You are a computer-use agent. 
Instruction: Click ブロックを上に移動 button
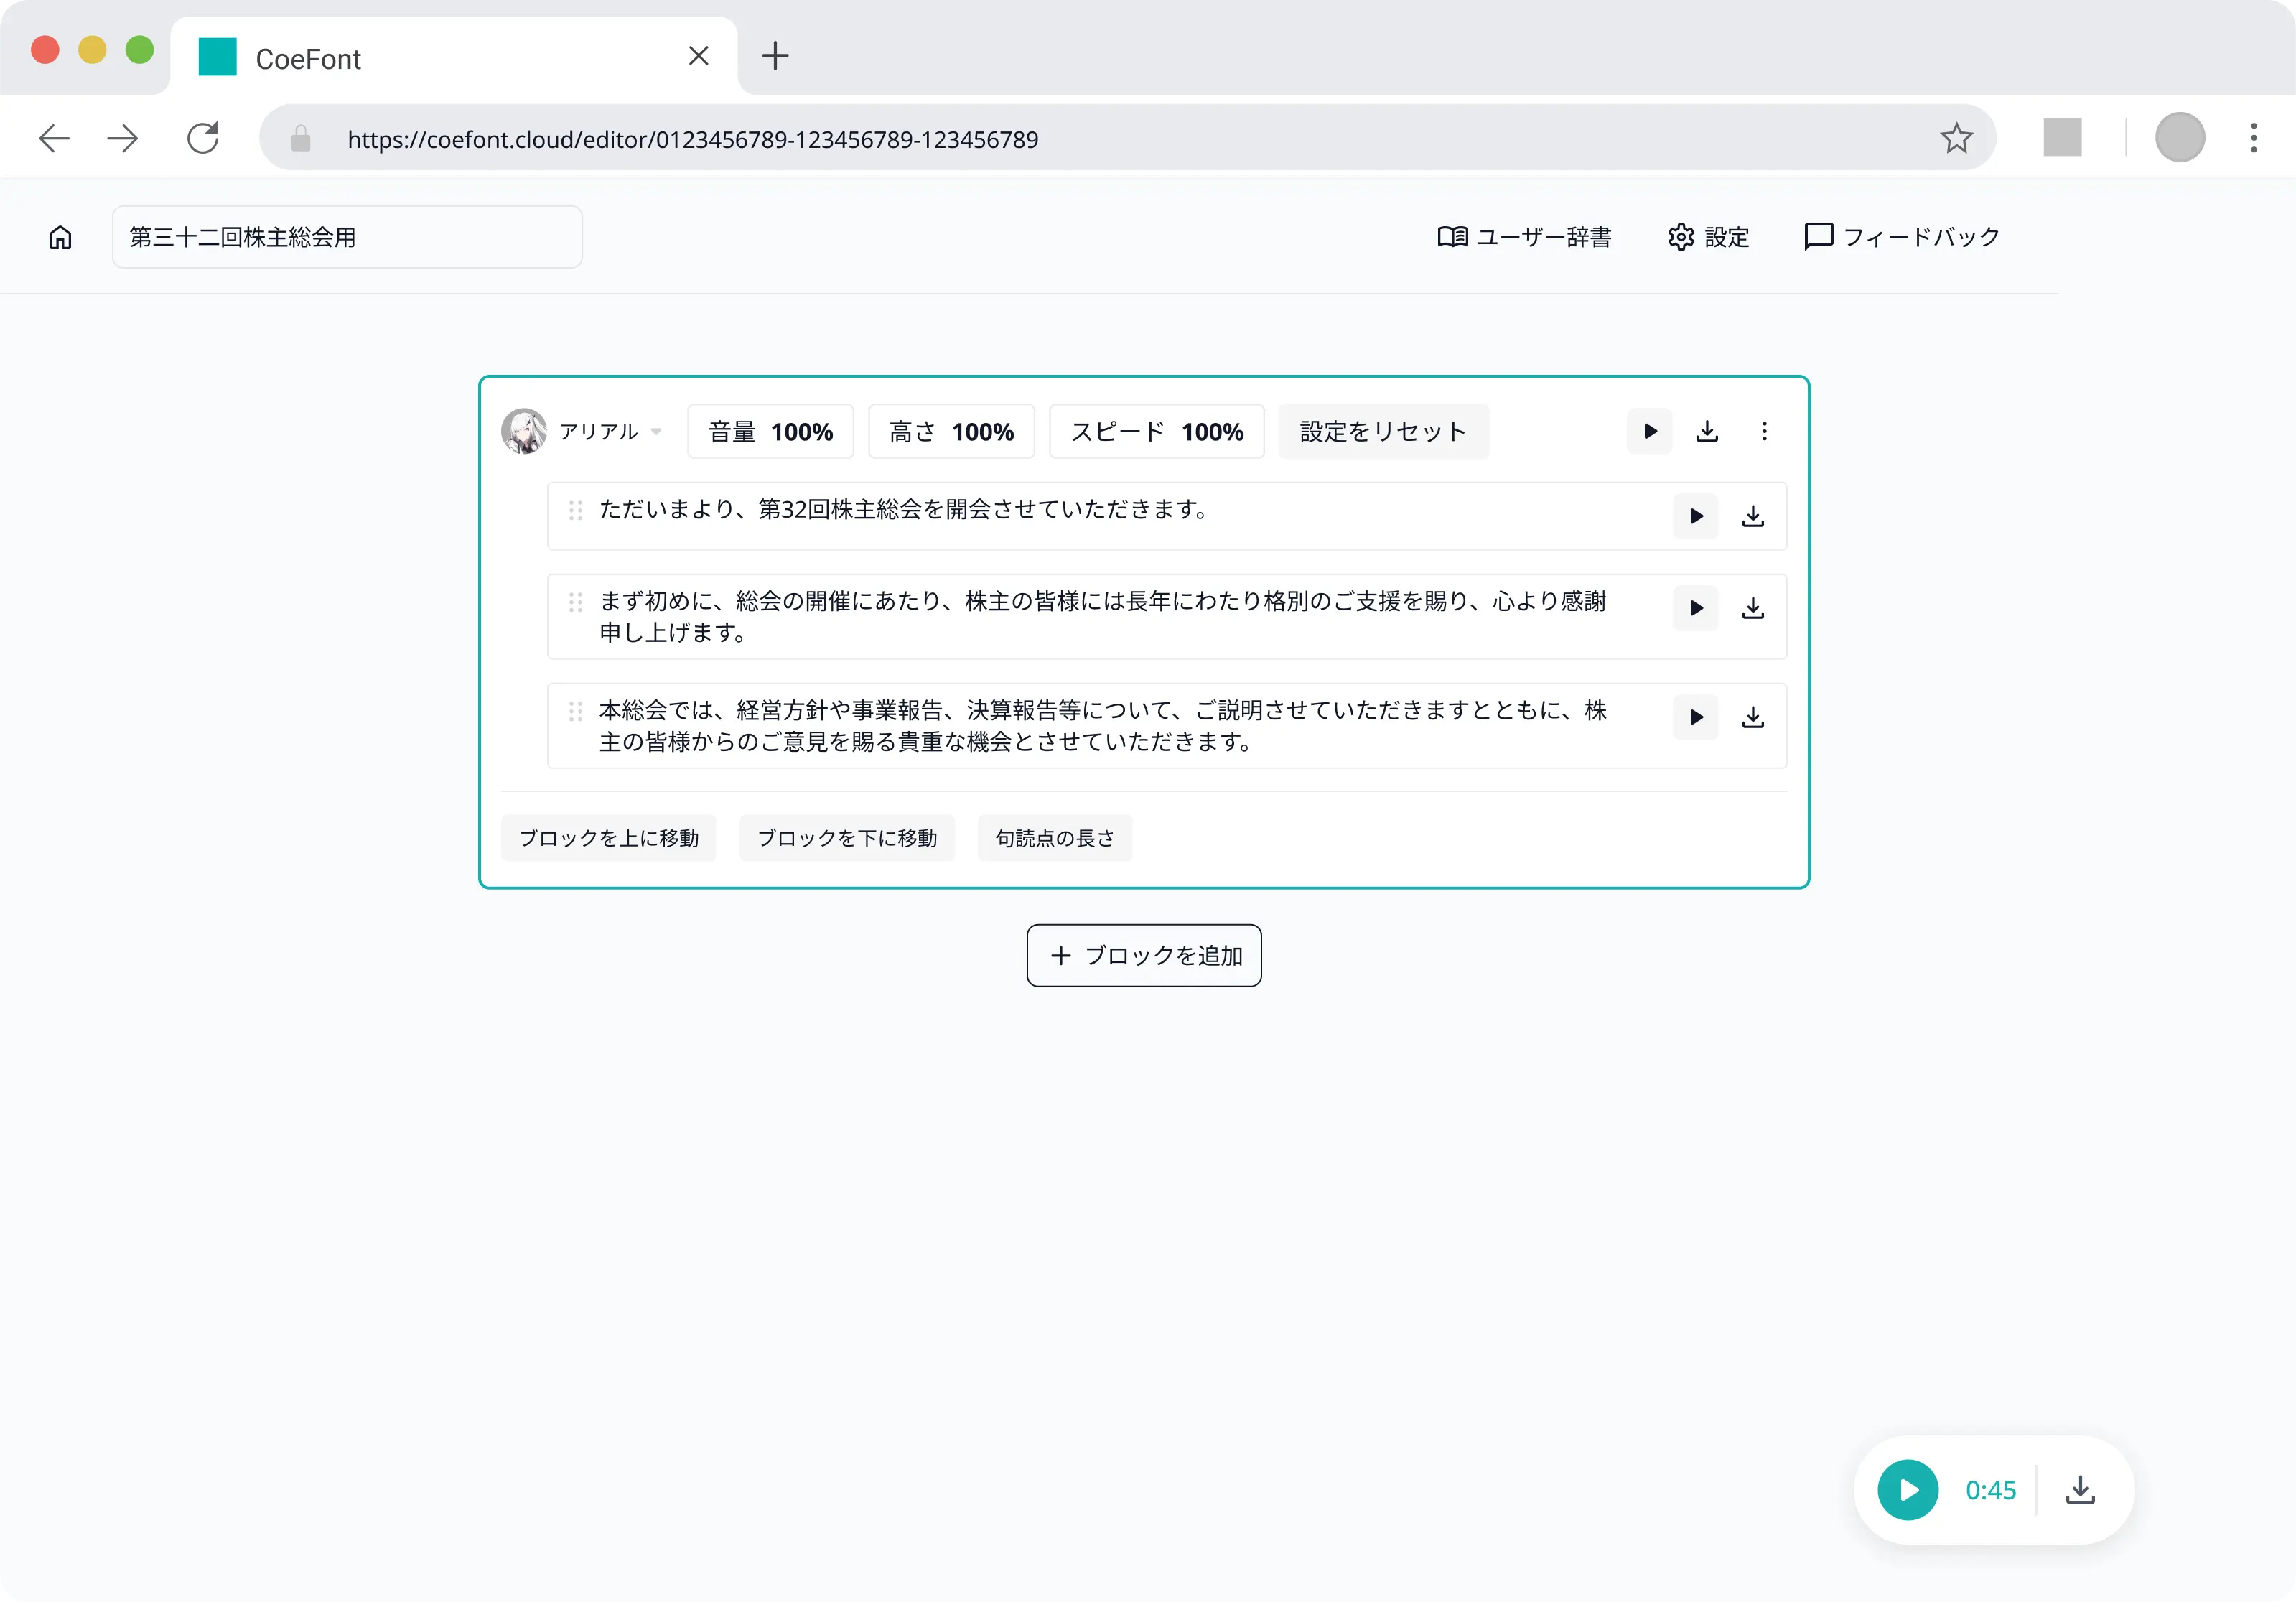click(x=608, y=838)
